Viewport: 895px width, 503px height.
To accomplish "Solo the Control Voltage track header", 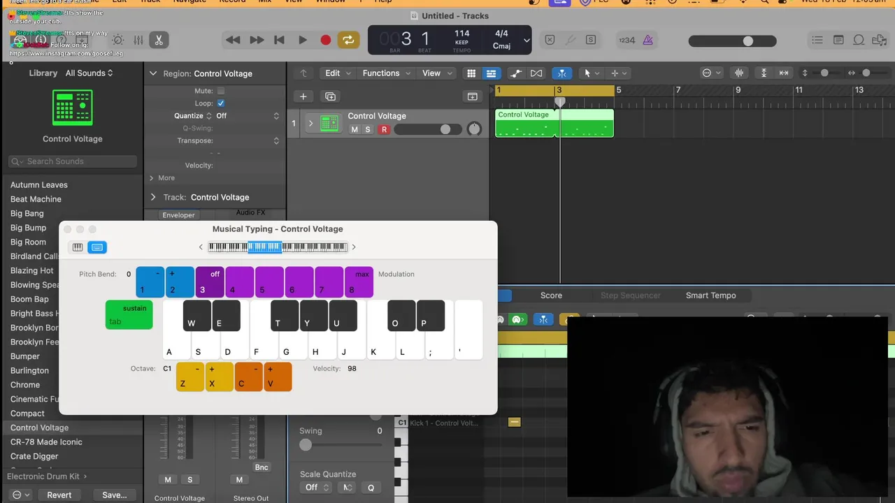I will (x=368, y=129).
